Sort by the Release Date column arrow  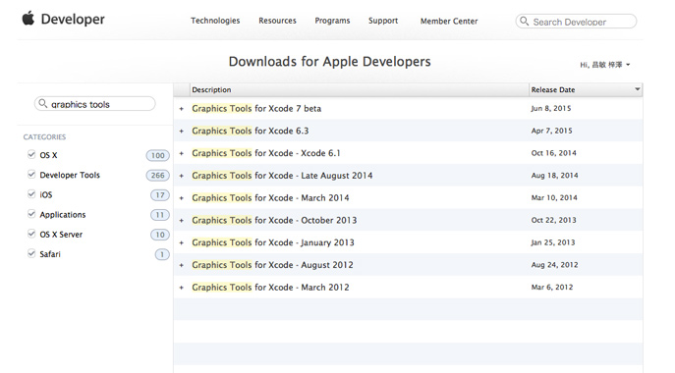(x=637, y=89)
